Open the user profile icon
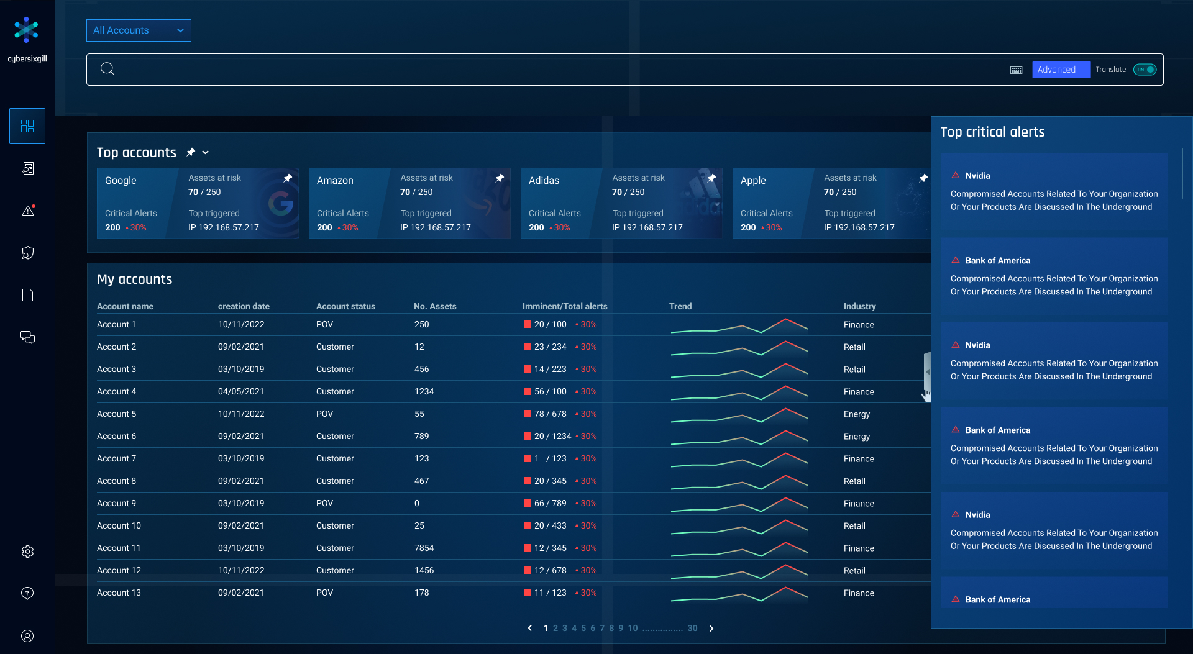 27,636
